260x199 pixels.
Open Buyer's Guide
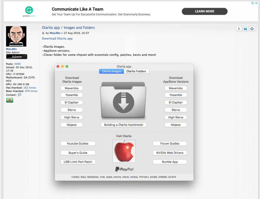[78, 153]
